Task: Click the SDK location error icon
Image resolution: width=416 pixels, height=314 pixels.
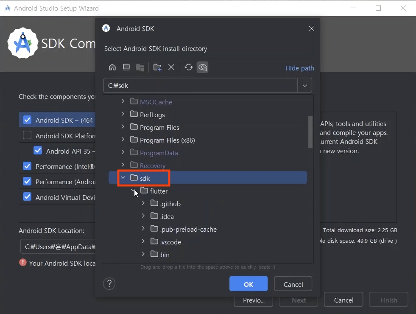Action: point(23,263)
